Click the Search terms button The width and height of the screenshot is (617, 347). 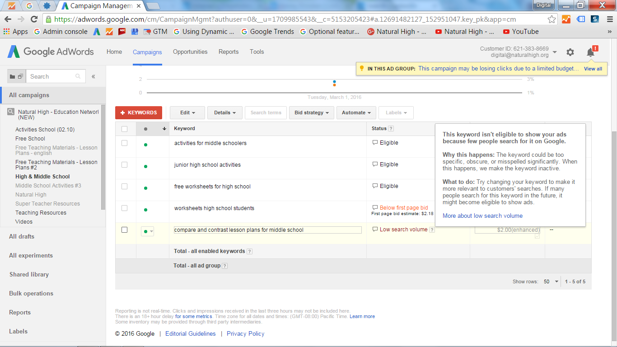(x=266, y=113)
